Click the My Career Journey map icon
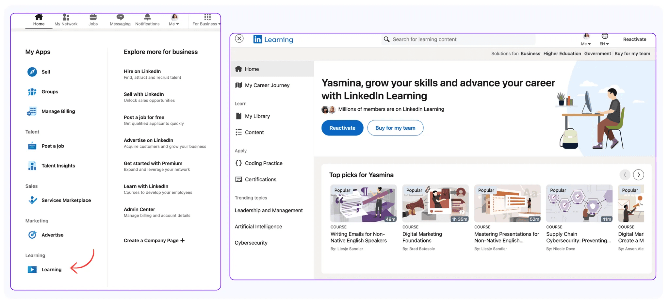This screenshot has width=669, height=304. tap(239, 85)
